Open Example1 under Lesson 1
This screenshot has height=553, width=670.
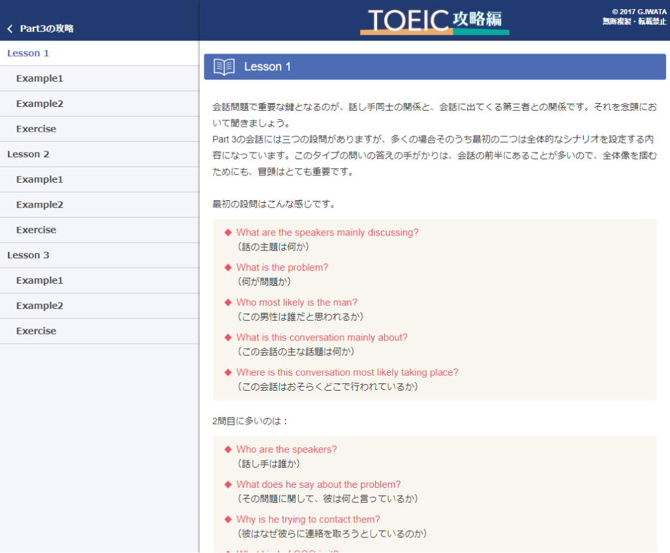pyautogui.click(x=40, y=78)
